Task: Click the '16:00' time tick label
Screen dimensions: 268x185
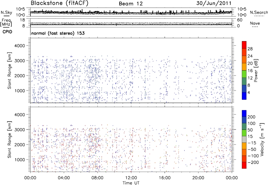Action: click(x=164, y=178)
